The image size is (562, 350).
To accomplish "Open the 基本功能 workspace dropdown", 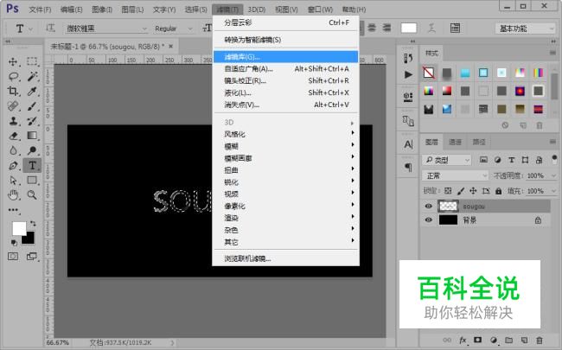I will tap(525, 29).
